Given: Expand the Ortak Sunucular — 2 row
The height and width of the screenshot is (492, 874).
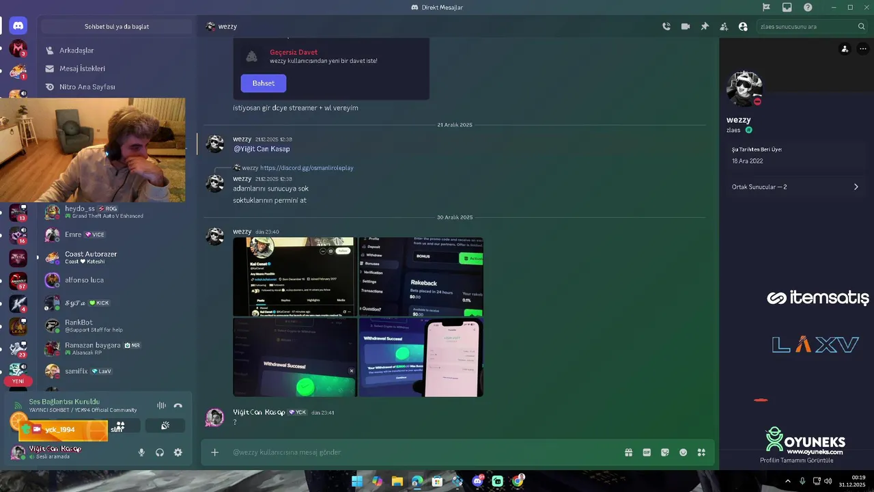Looking at the screenshot, I should click(x=795, y=187).
